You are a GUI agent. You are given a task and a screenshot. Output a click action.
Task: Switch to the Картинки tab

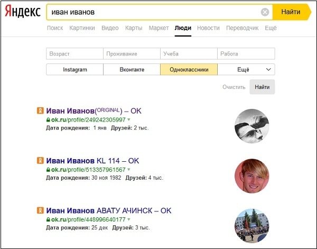click(x=82, y=28)
